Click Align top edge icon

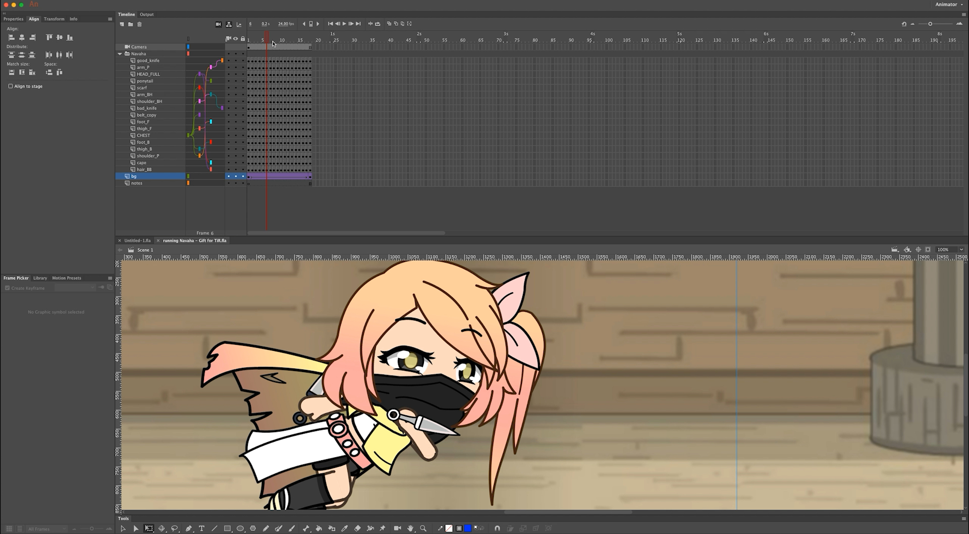49,37
